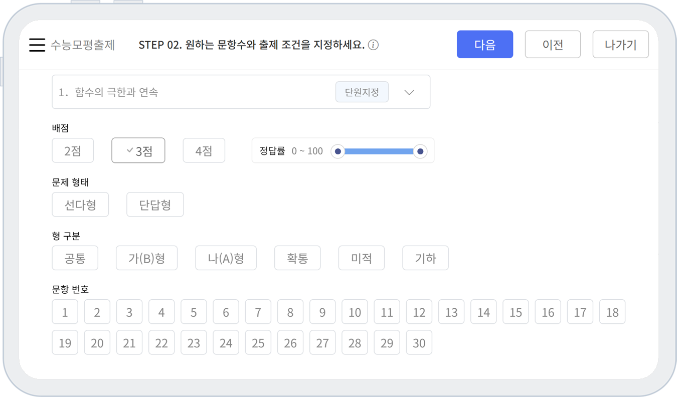
Task: Click the info icon beside STEP 02 heading
Action: 373,45
